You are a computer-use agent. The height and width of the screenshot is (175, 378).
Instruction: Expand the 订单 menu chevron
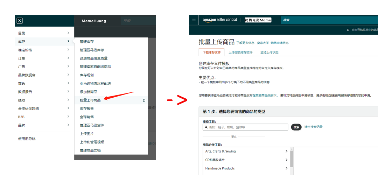68,58
